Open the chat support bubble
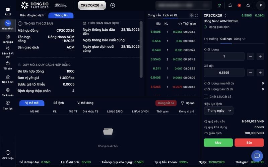Viewport: 268px width, 167px height. tap(257, 156)
